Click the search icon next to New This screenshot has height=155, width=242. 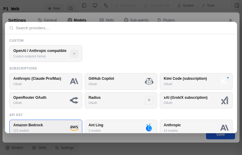(71, 8)
